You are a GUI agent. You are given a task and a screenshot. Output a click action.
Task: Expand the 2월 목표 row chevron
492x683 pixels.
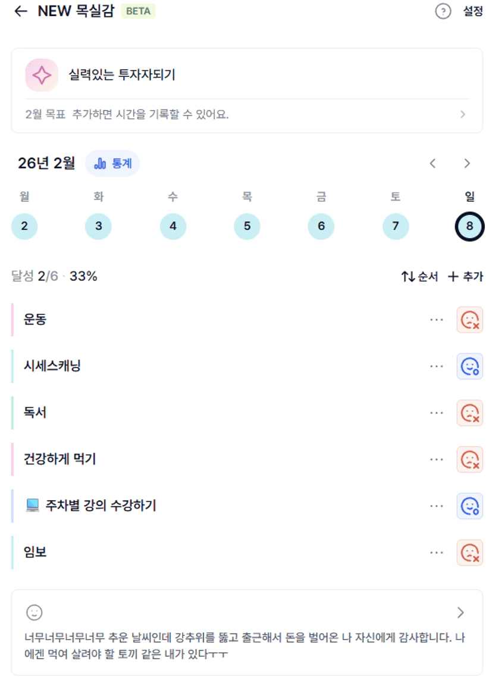pos(463,114)
